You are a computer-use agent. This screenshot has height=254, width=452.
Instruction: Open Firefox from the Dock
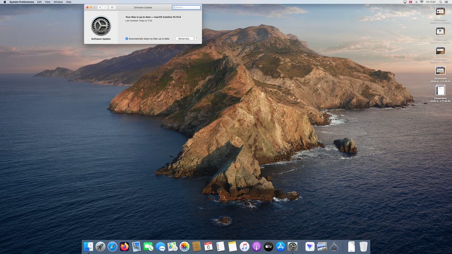click(x=124, y=246)
